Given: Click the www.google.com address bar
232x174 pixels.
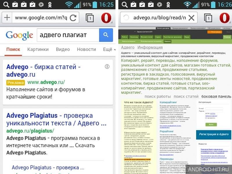Looking at the screenshot, I should (41, 18).
